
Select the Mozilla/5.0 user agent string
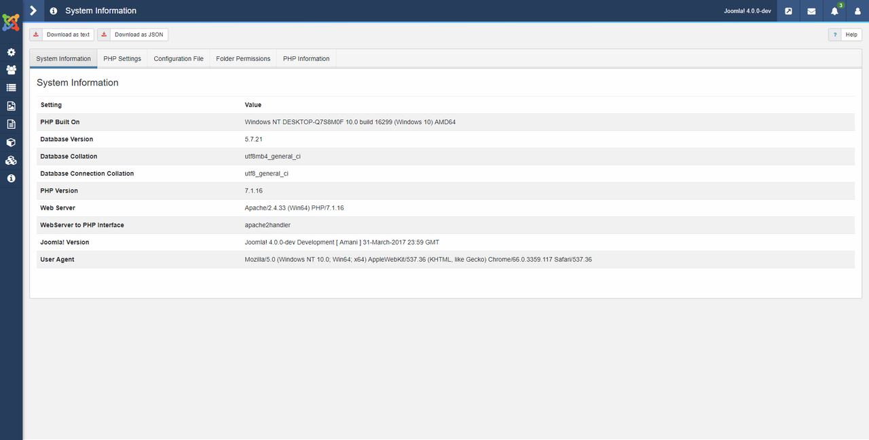click(418, 260)
